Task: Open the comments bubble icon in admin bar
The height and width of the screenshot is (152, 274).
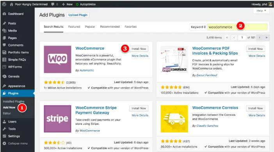Action: (x=53, y=4)
